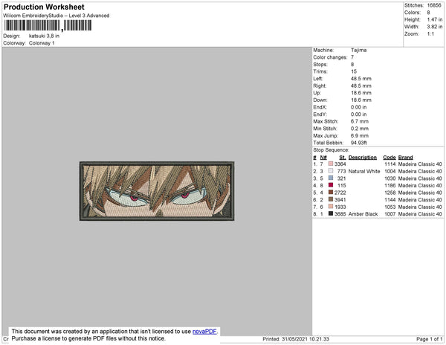Click the barcode under the worksheet title

(x=48, y=25)
